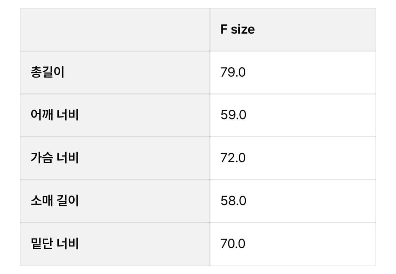Click the 70.0 hem width value
Image resolution: width=396 pixels, height=274 pixels.
point(233,243)
